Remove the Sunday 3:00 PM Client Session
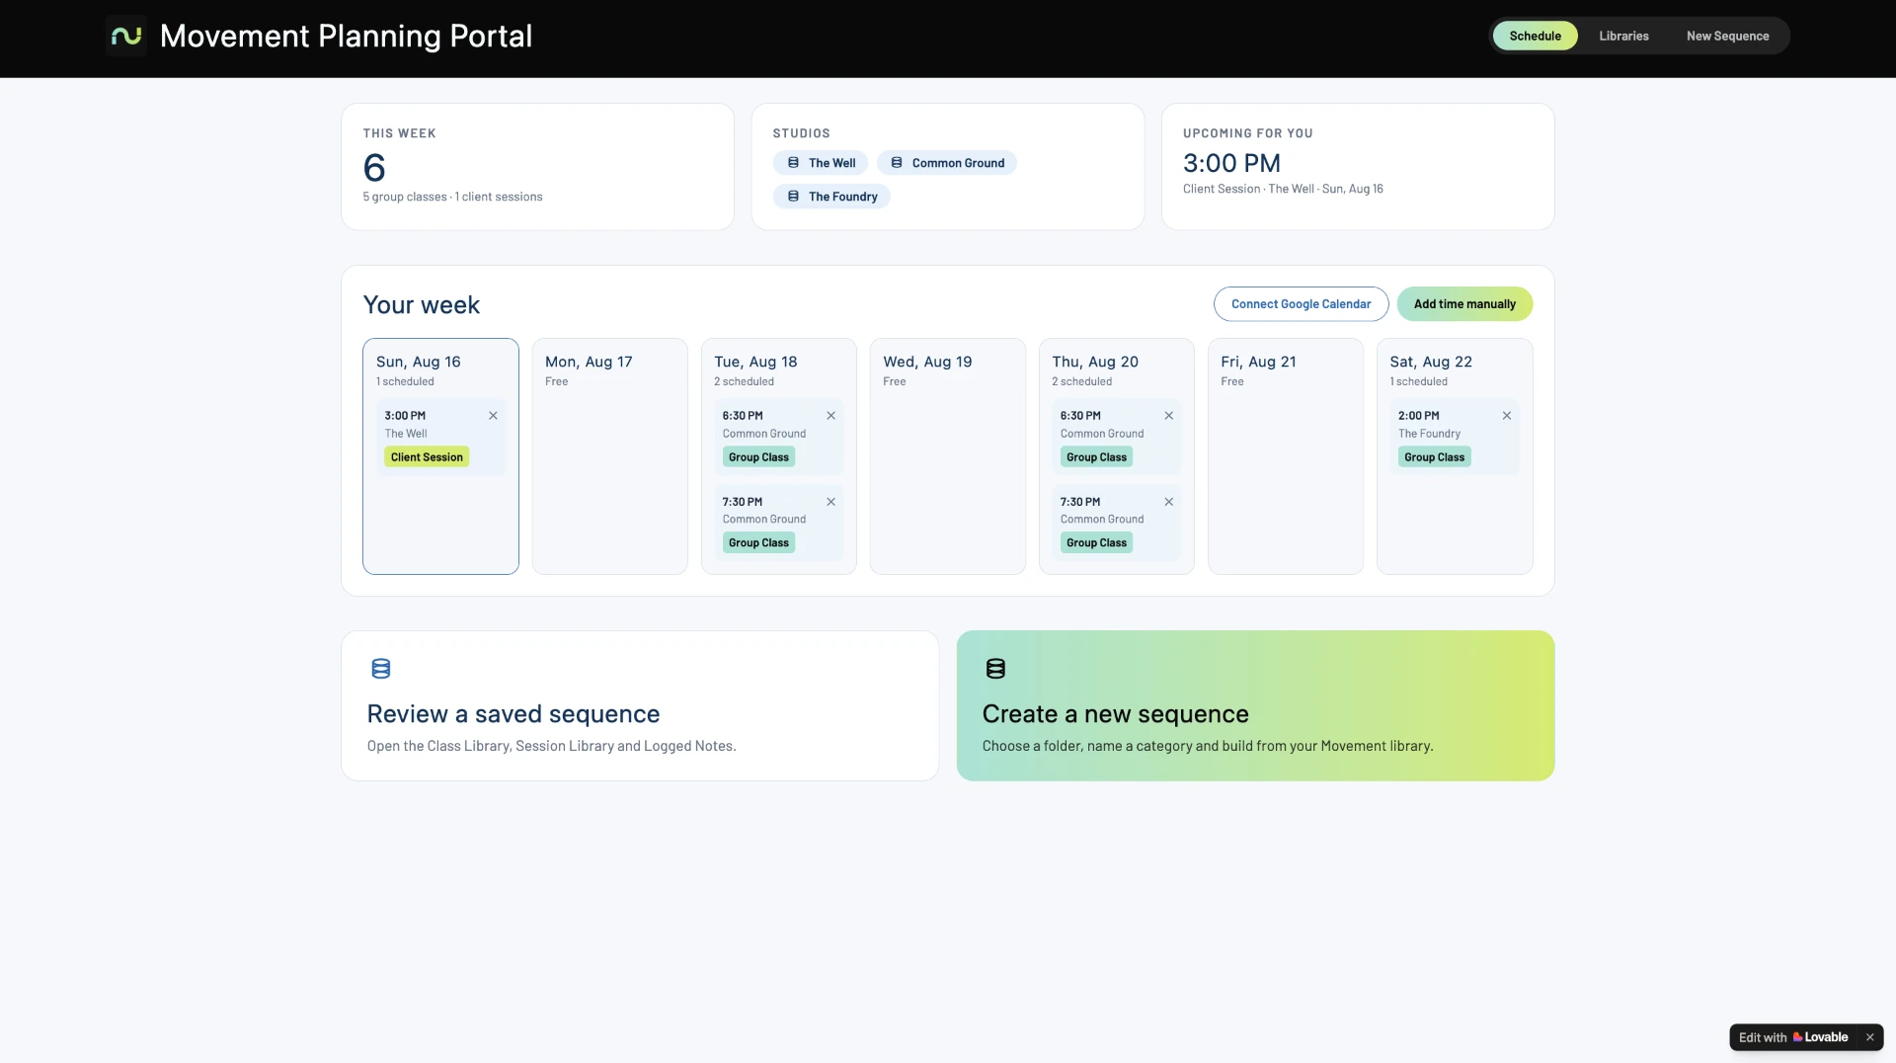The height and width of the screenshot is (1063, 1896). pyautogui.click(x=493, y=416)
